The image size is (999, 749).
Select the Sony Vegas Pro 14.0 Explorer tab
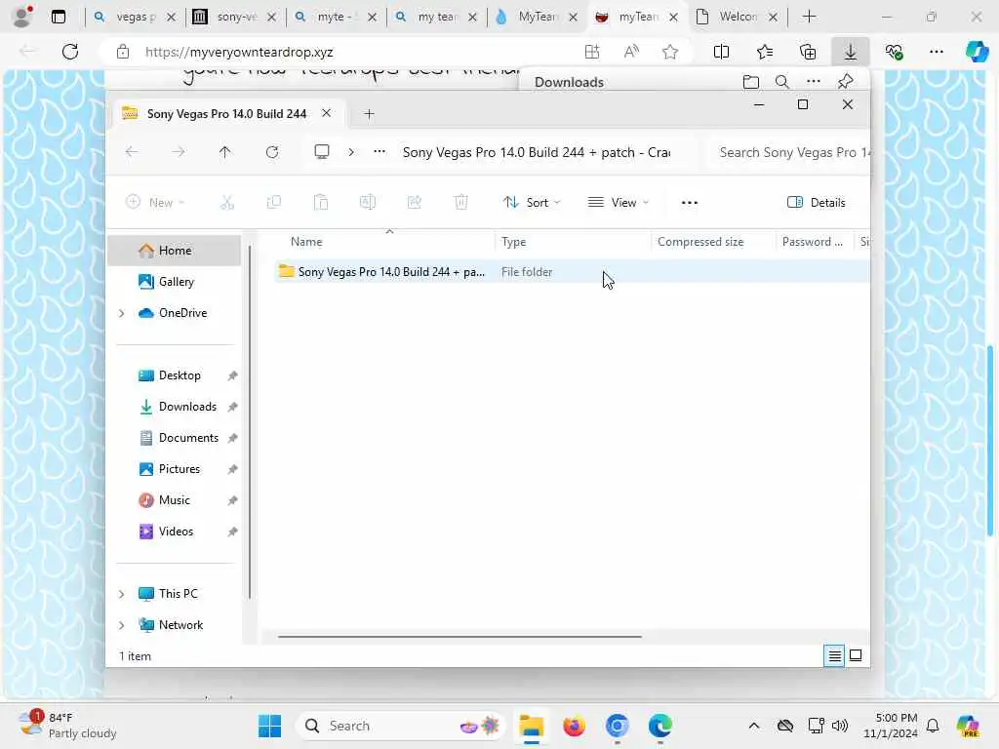pos(226,114)
